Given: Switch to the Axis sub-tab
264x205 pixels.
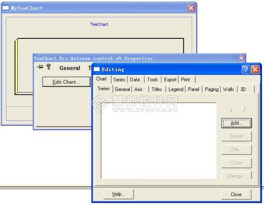Looking at the screenshot, I should click(138, 90).
